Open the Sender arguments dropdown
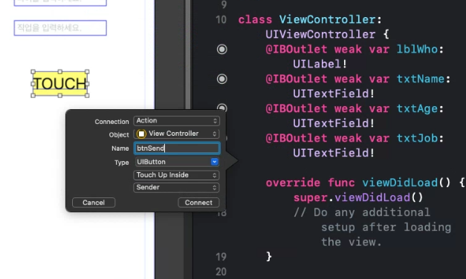The width and height of the screenshot is (466, 279). click(177, 188)
